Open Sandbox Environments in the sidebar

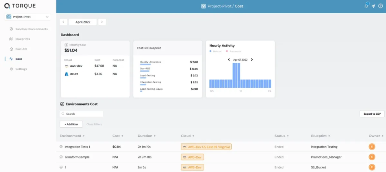[31, 29]
